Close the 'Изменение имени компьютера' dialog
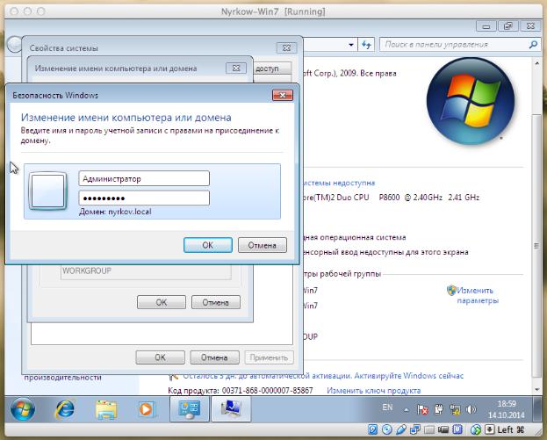Screen dimensions: 547x440 coord(236,68)
